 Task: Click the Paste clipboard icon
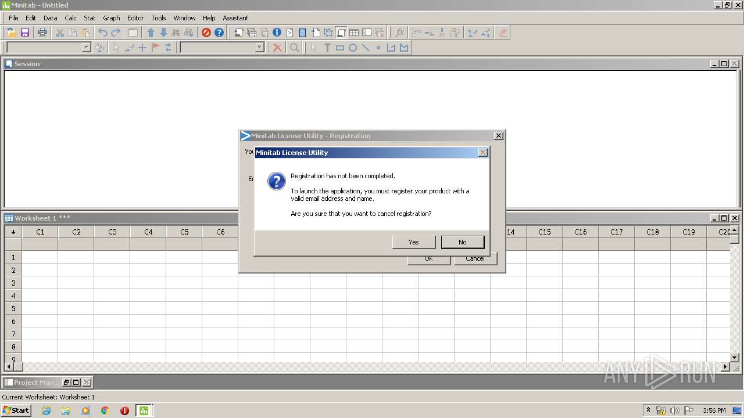point(85,33)
